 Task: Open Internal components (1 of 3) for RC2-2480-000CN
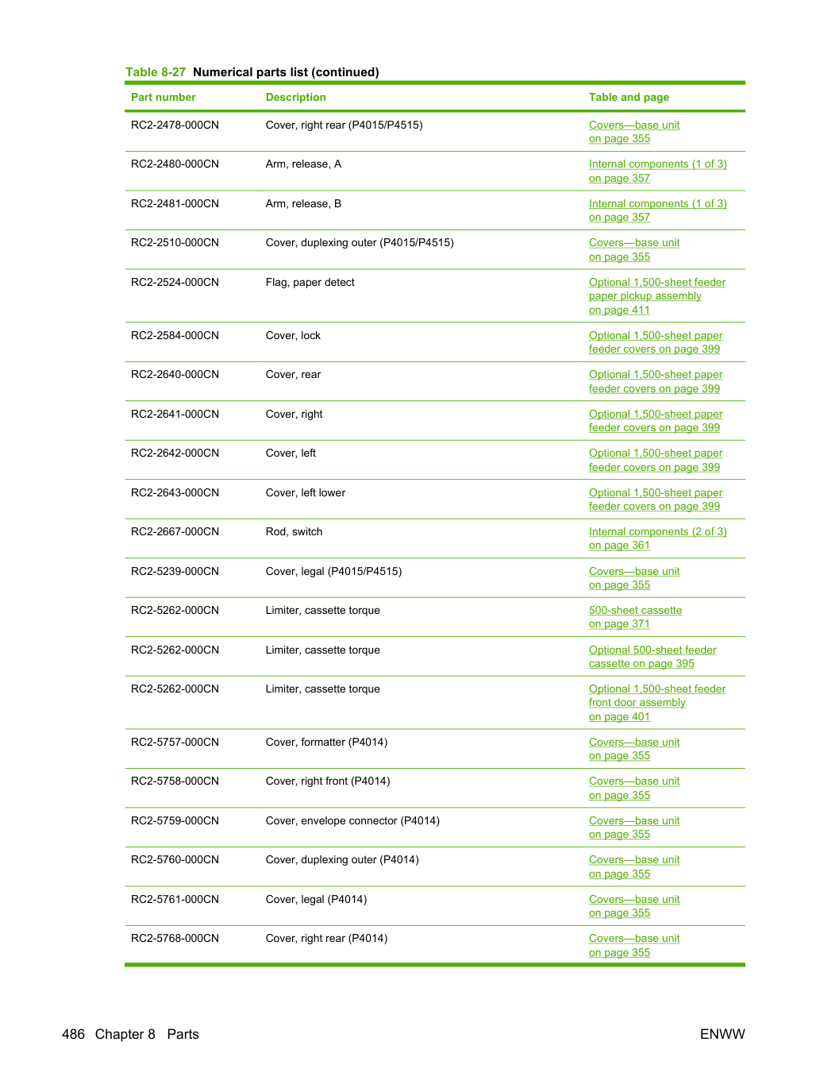pos(657,171)
